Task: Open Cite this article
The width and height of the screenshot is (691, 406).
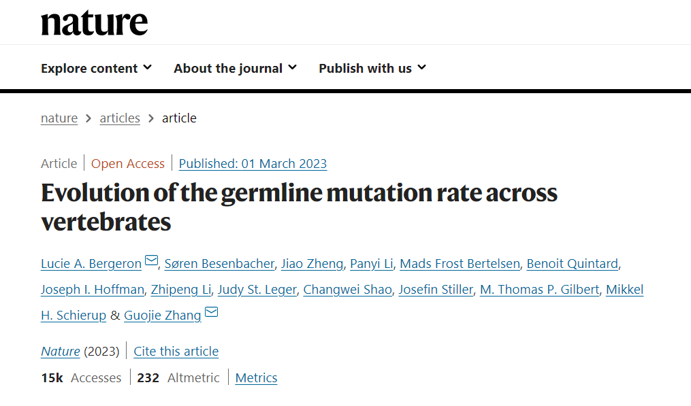Action: 176,351
